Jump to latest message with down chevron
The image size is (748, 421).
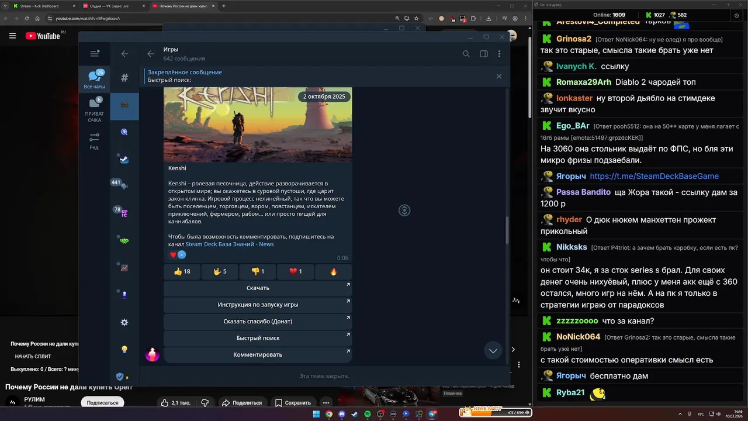493,350
